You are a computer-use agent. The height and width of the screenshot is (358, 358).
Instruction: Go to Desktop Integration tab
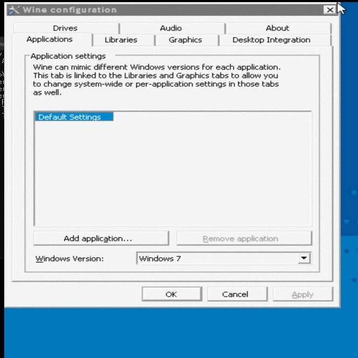274,40
